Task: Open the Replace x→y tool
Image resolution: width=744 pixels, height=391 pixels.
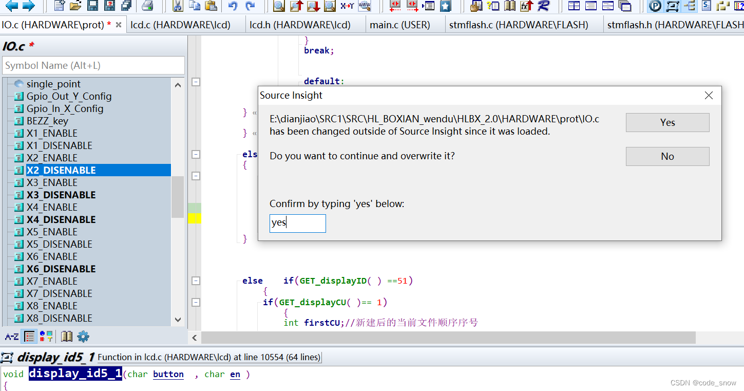Action: (347, 6)
